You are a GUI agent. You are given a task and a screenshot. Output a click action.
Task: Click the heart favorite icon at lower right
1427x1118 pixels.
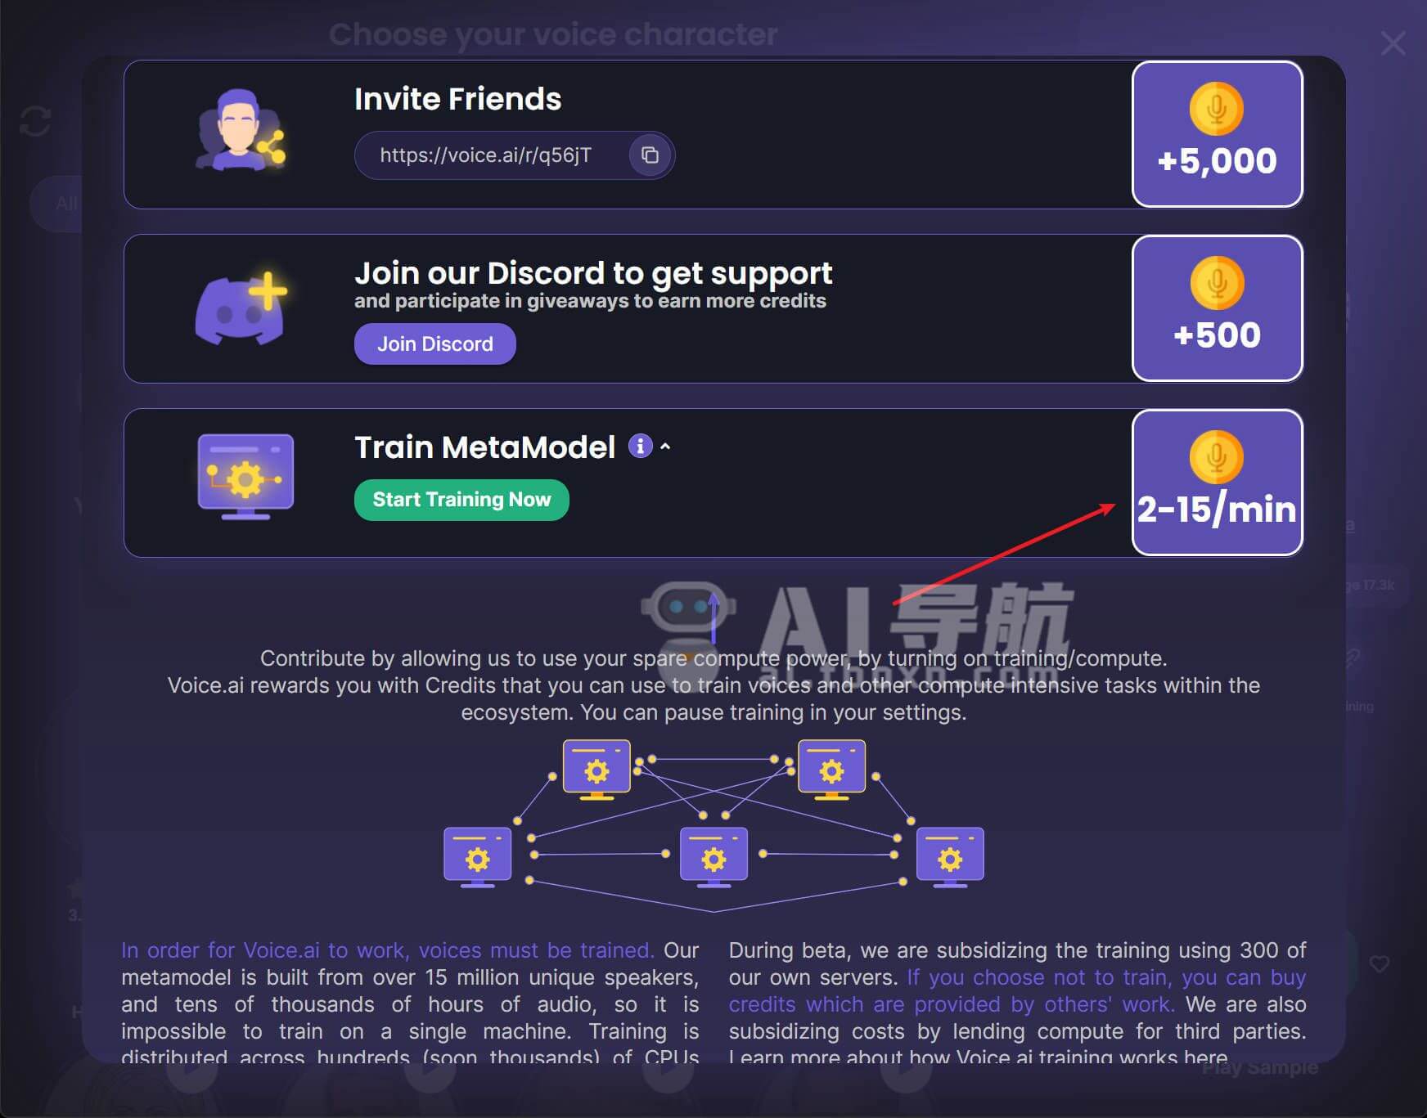click(x=1380, y=964)
